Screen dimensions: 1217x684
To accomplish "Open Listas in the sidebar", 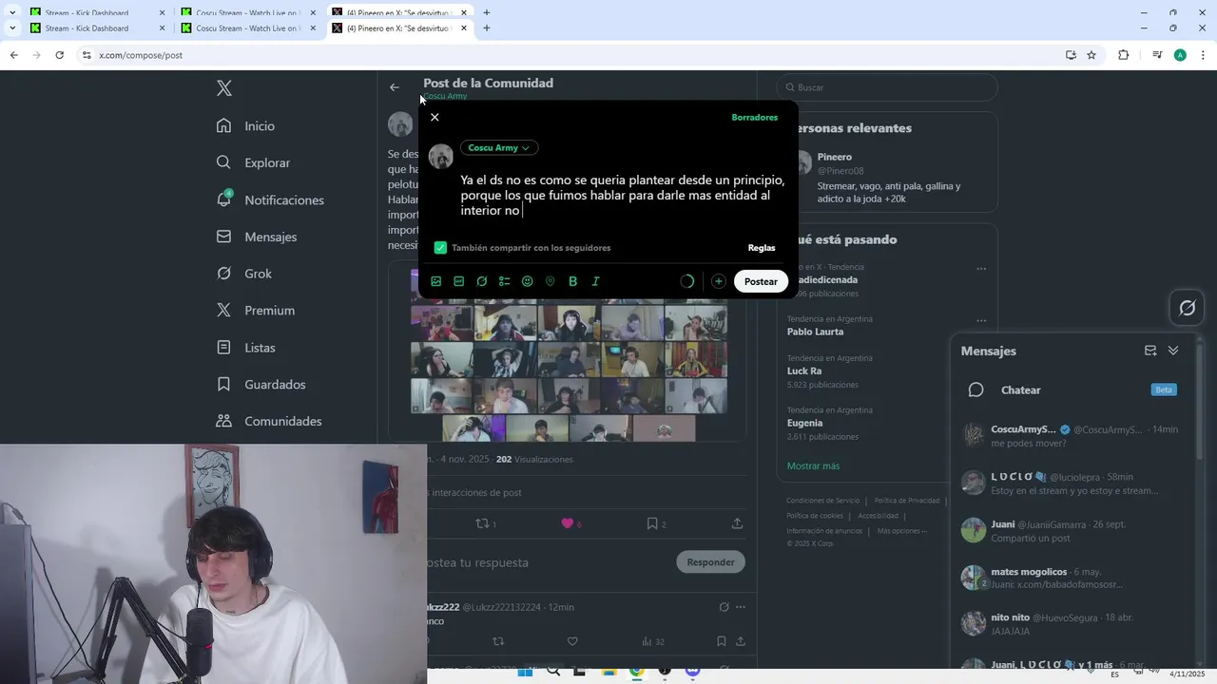I will tap(246, 348).
